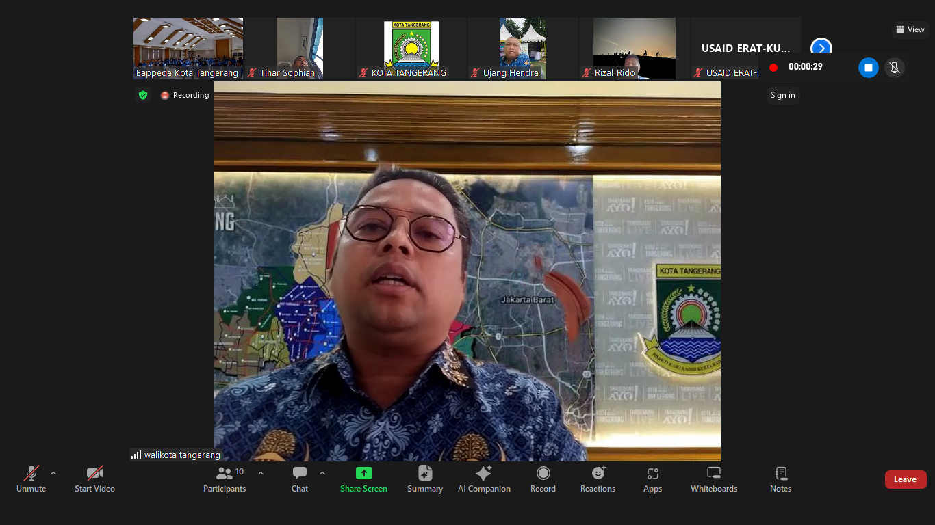This screenshot has width=935, height=525.
Task: Click the Sign in button
Action: coord(782,96)
